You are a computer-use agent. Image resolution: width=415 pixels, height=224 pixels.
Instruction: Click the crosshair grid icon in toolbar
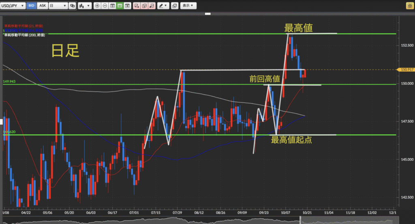tap(112, 6)
